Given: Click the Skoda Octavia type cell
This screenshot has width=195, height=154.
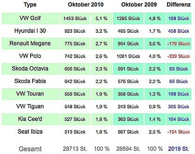Looking at the screenshot, I should pos(30,69).
